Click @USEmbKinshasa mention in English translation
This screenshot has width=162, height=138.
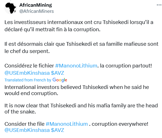click(x=27, y=130)
